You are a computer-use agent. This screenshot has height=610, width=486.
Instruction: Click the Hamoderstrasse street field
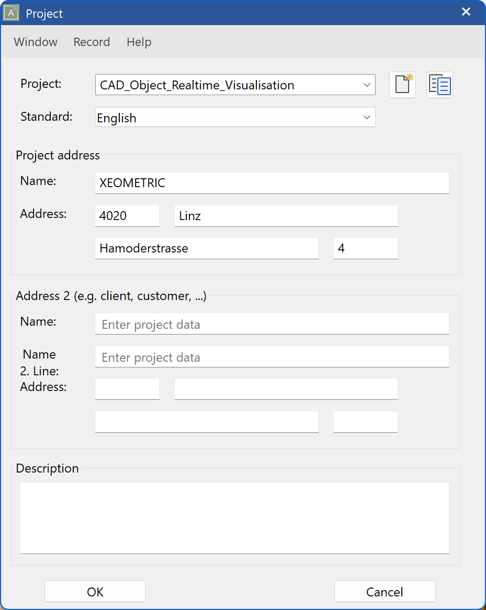point(207,248)
